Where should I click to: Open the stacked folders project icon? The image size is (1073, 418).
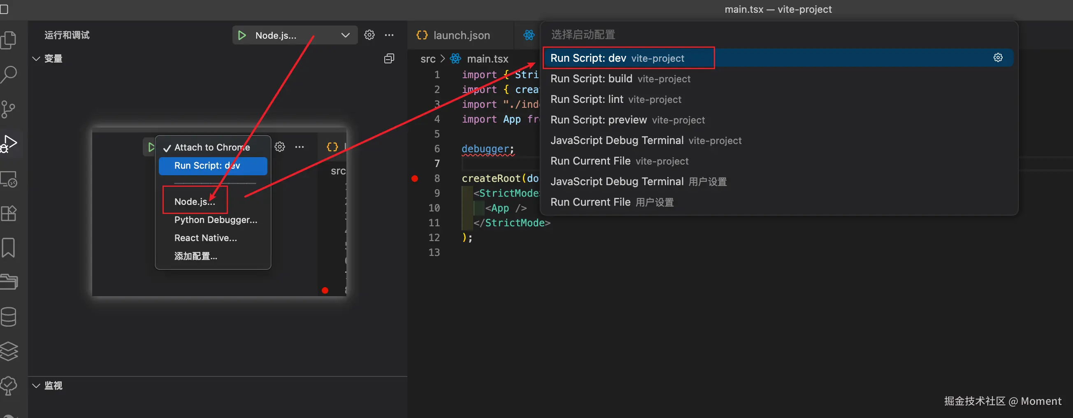pyautogui.click(x=9, y=282)
